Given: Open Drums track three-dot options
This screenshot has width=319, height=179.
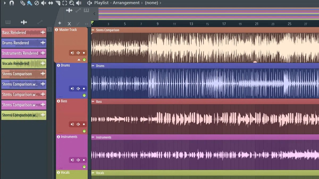Looking at the screenshot, I should pos(61,97).
